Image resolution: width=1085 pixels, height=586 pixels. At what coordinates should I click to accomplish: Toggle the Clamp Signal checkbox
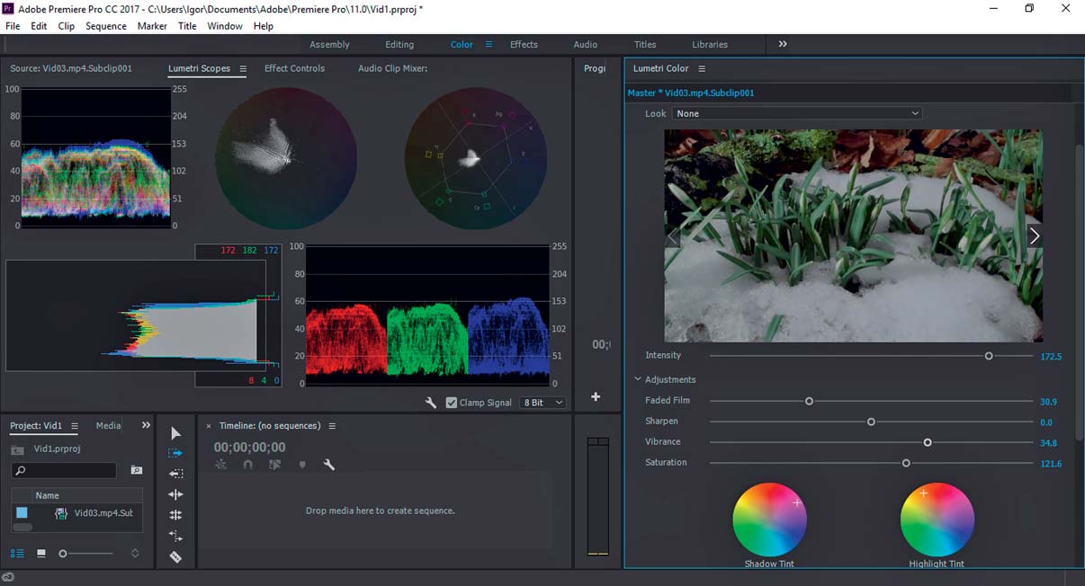[452, 403]
